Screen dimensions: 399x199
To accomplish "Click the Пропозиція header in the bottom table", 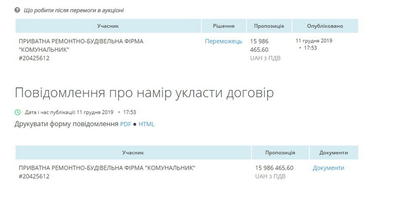I will tap(280, 153).
